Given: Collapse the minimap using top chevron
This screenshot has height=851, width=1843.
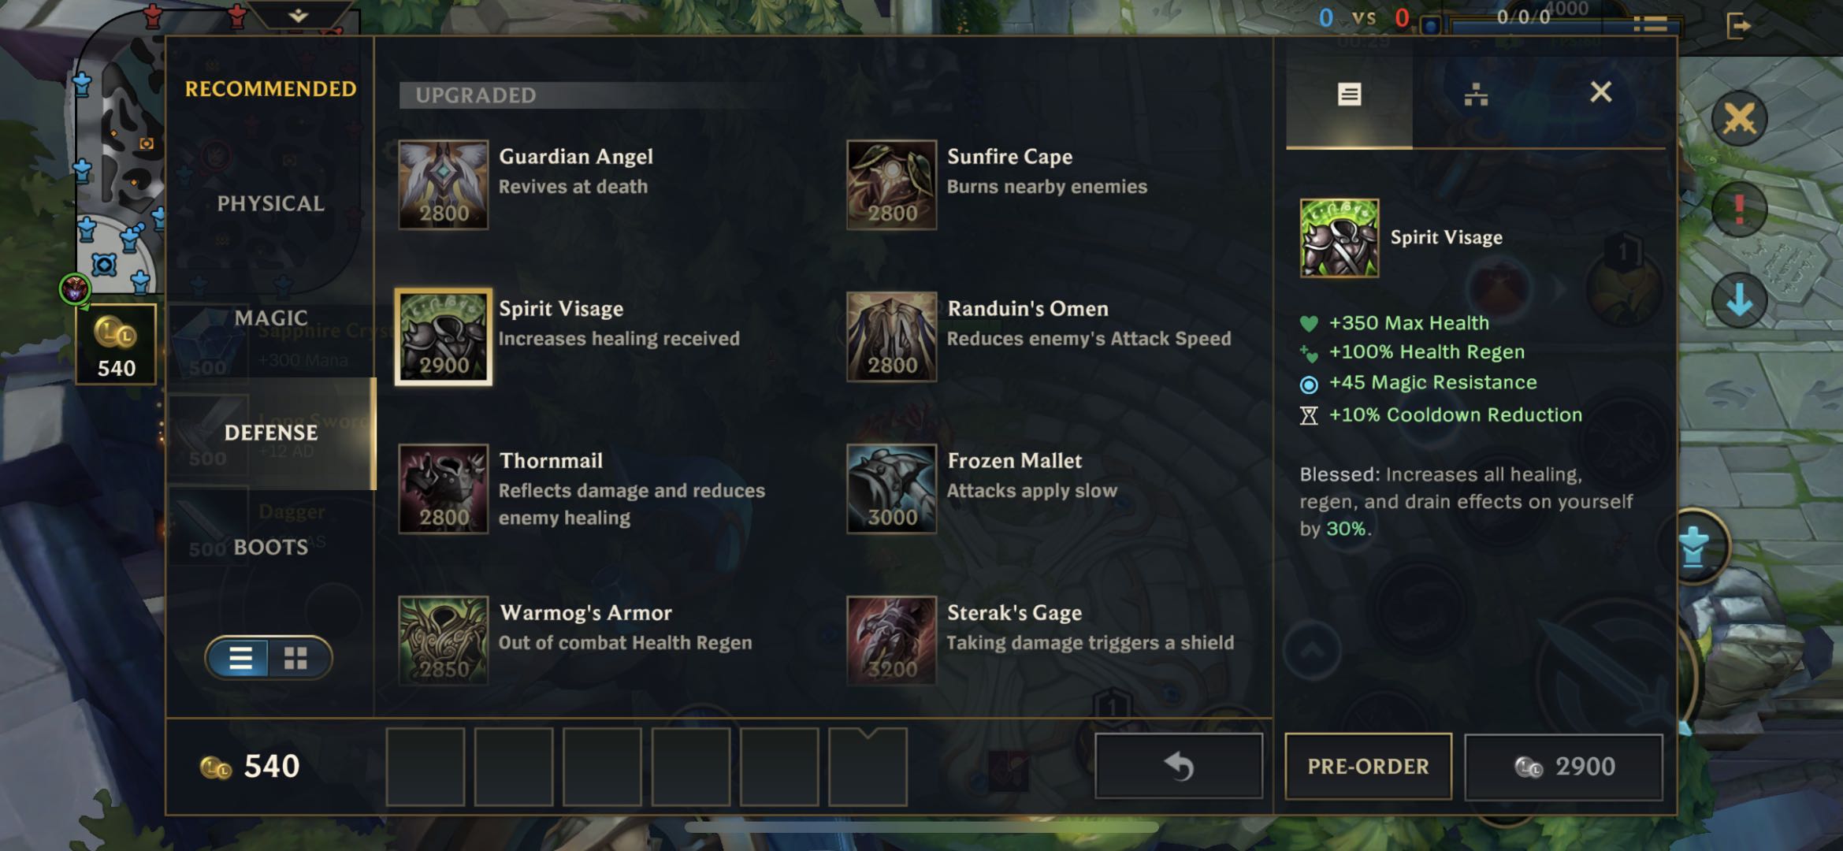Looking at the screenshot, I should coord(298,15).
